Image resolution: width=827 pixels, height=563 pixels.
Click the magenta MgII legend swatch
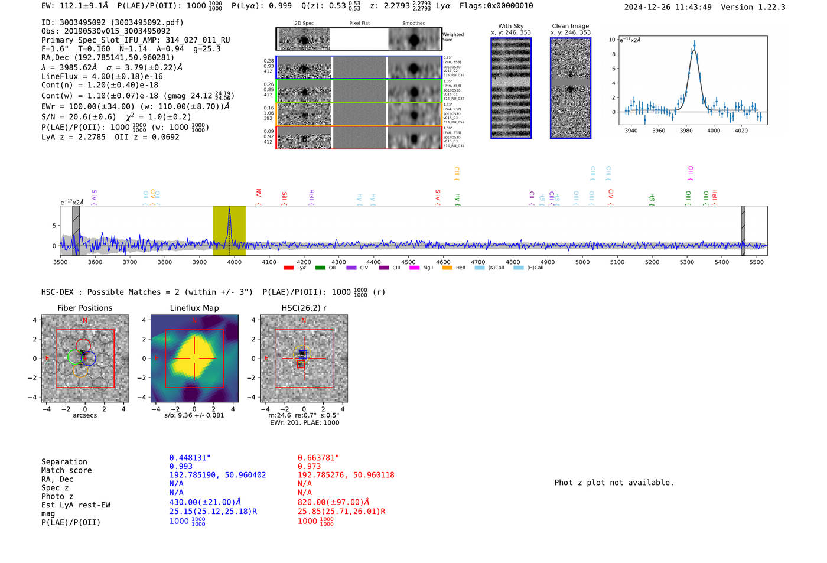pos(414,268)
